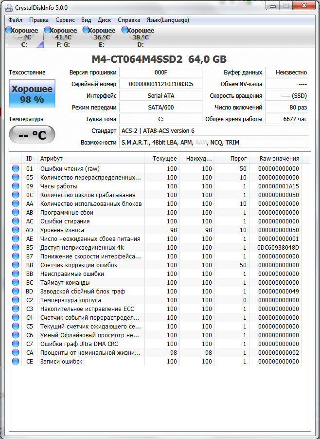This screenshot has width=320, height=439.
Task: Click status icon for C7 Ultra DMA CRC
Action: (x=16, y=344)
